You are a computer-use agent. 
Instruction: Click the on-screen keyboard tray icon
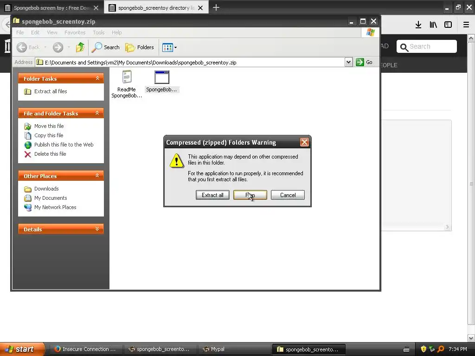coord(406,350)
